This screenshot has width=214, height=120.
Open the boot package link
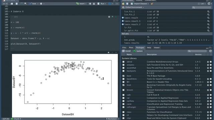pyautogui.click(x=129, y=85)
